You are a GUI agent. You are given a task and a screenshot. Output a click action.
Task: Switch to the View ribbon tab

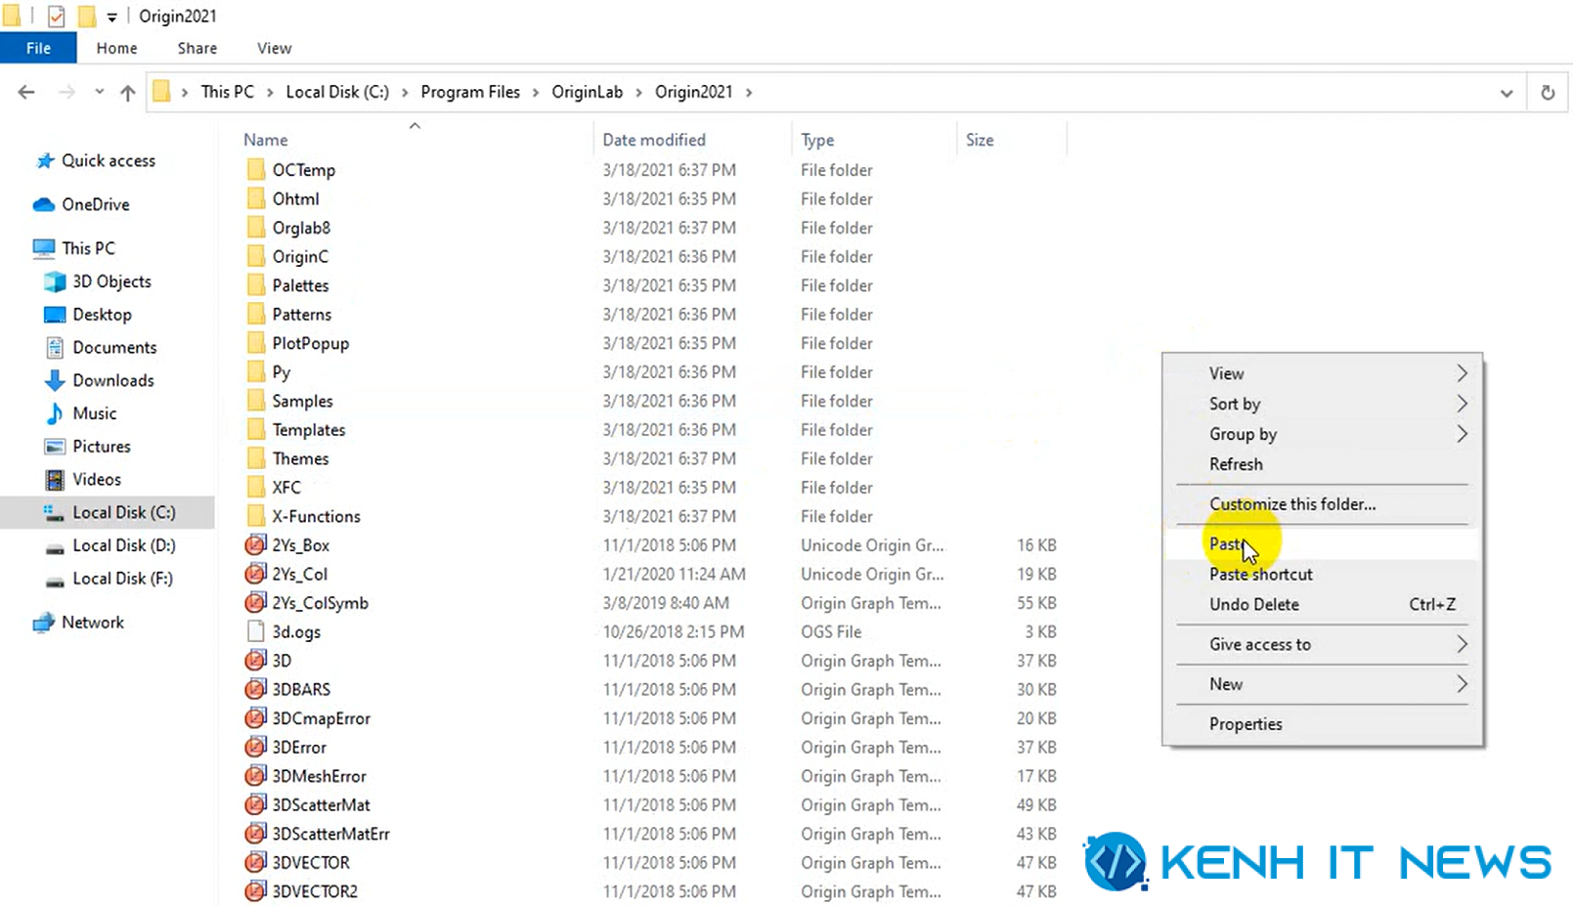pos(274,48)
